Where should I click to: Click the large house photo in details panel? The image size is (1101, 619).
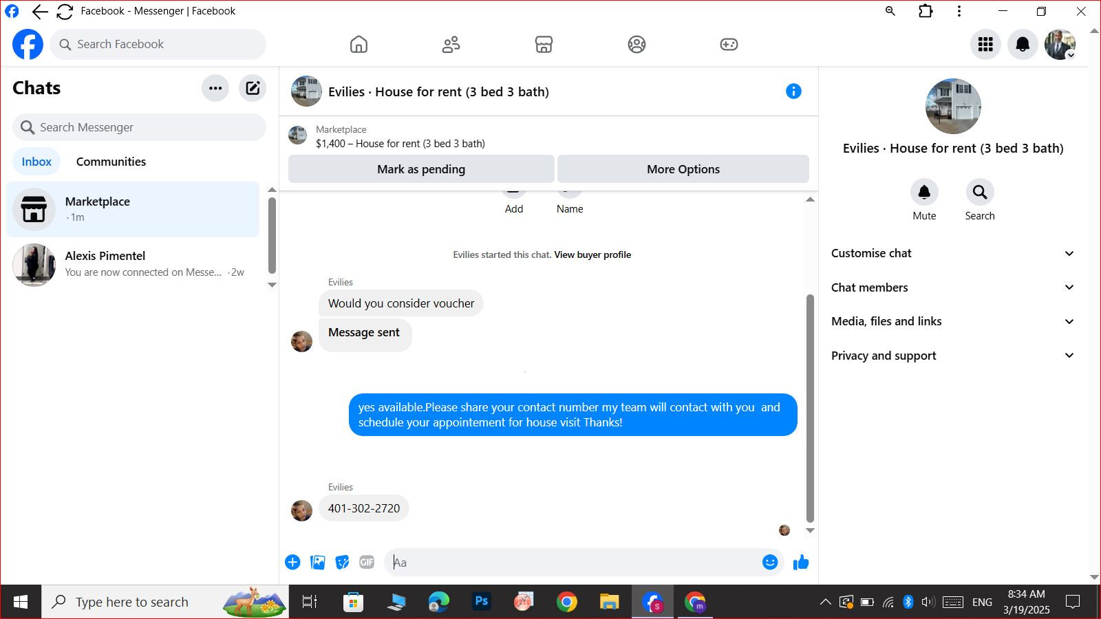953,106
